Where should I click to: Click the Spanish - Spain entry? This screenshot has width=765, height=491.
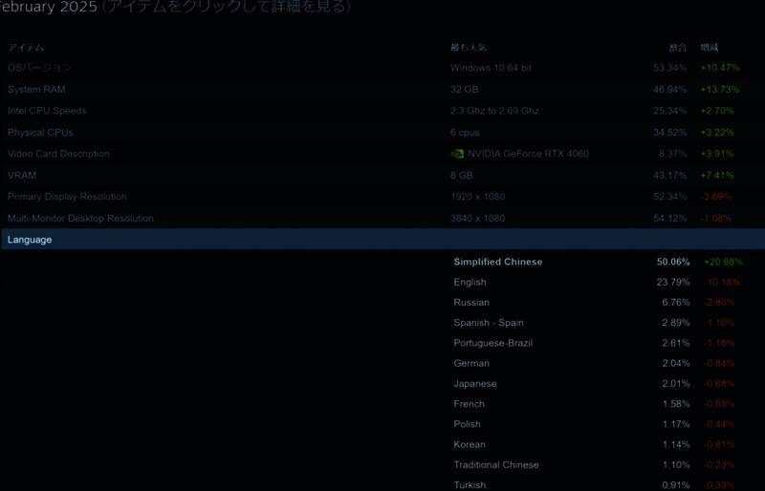click(x=489, y=323)
